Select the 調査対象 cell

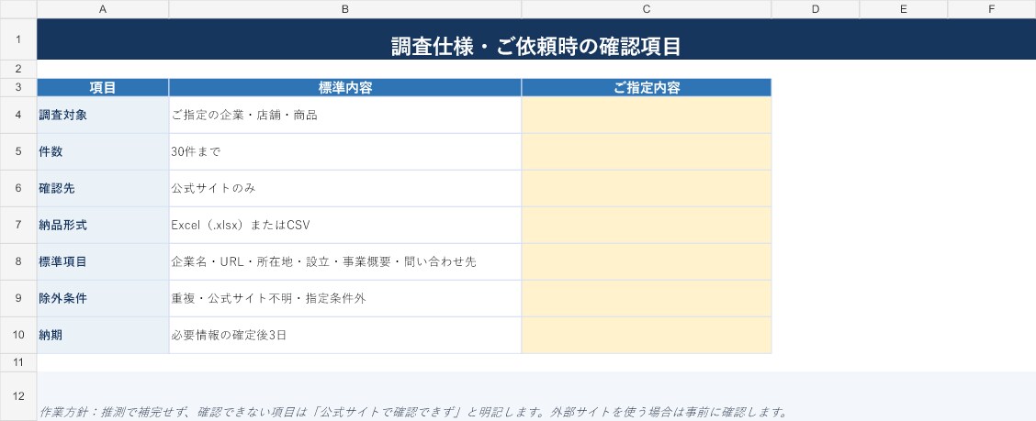tap(103, 115)
